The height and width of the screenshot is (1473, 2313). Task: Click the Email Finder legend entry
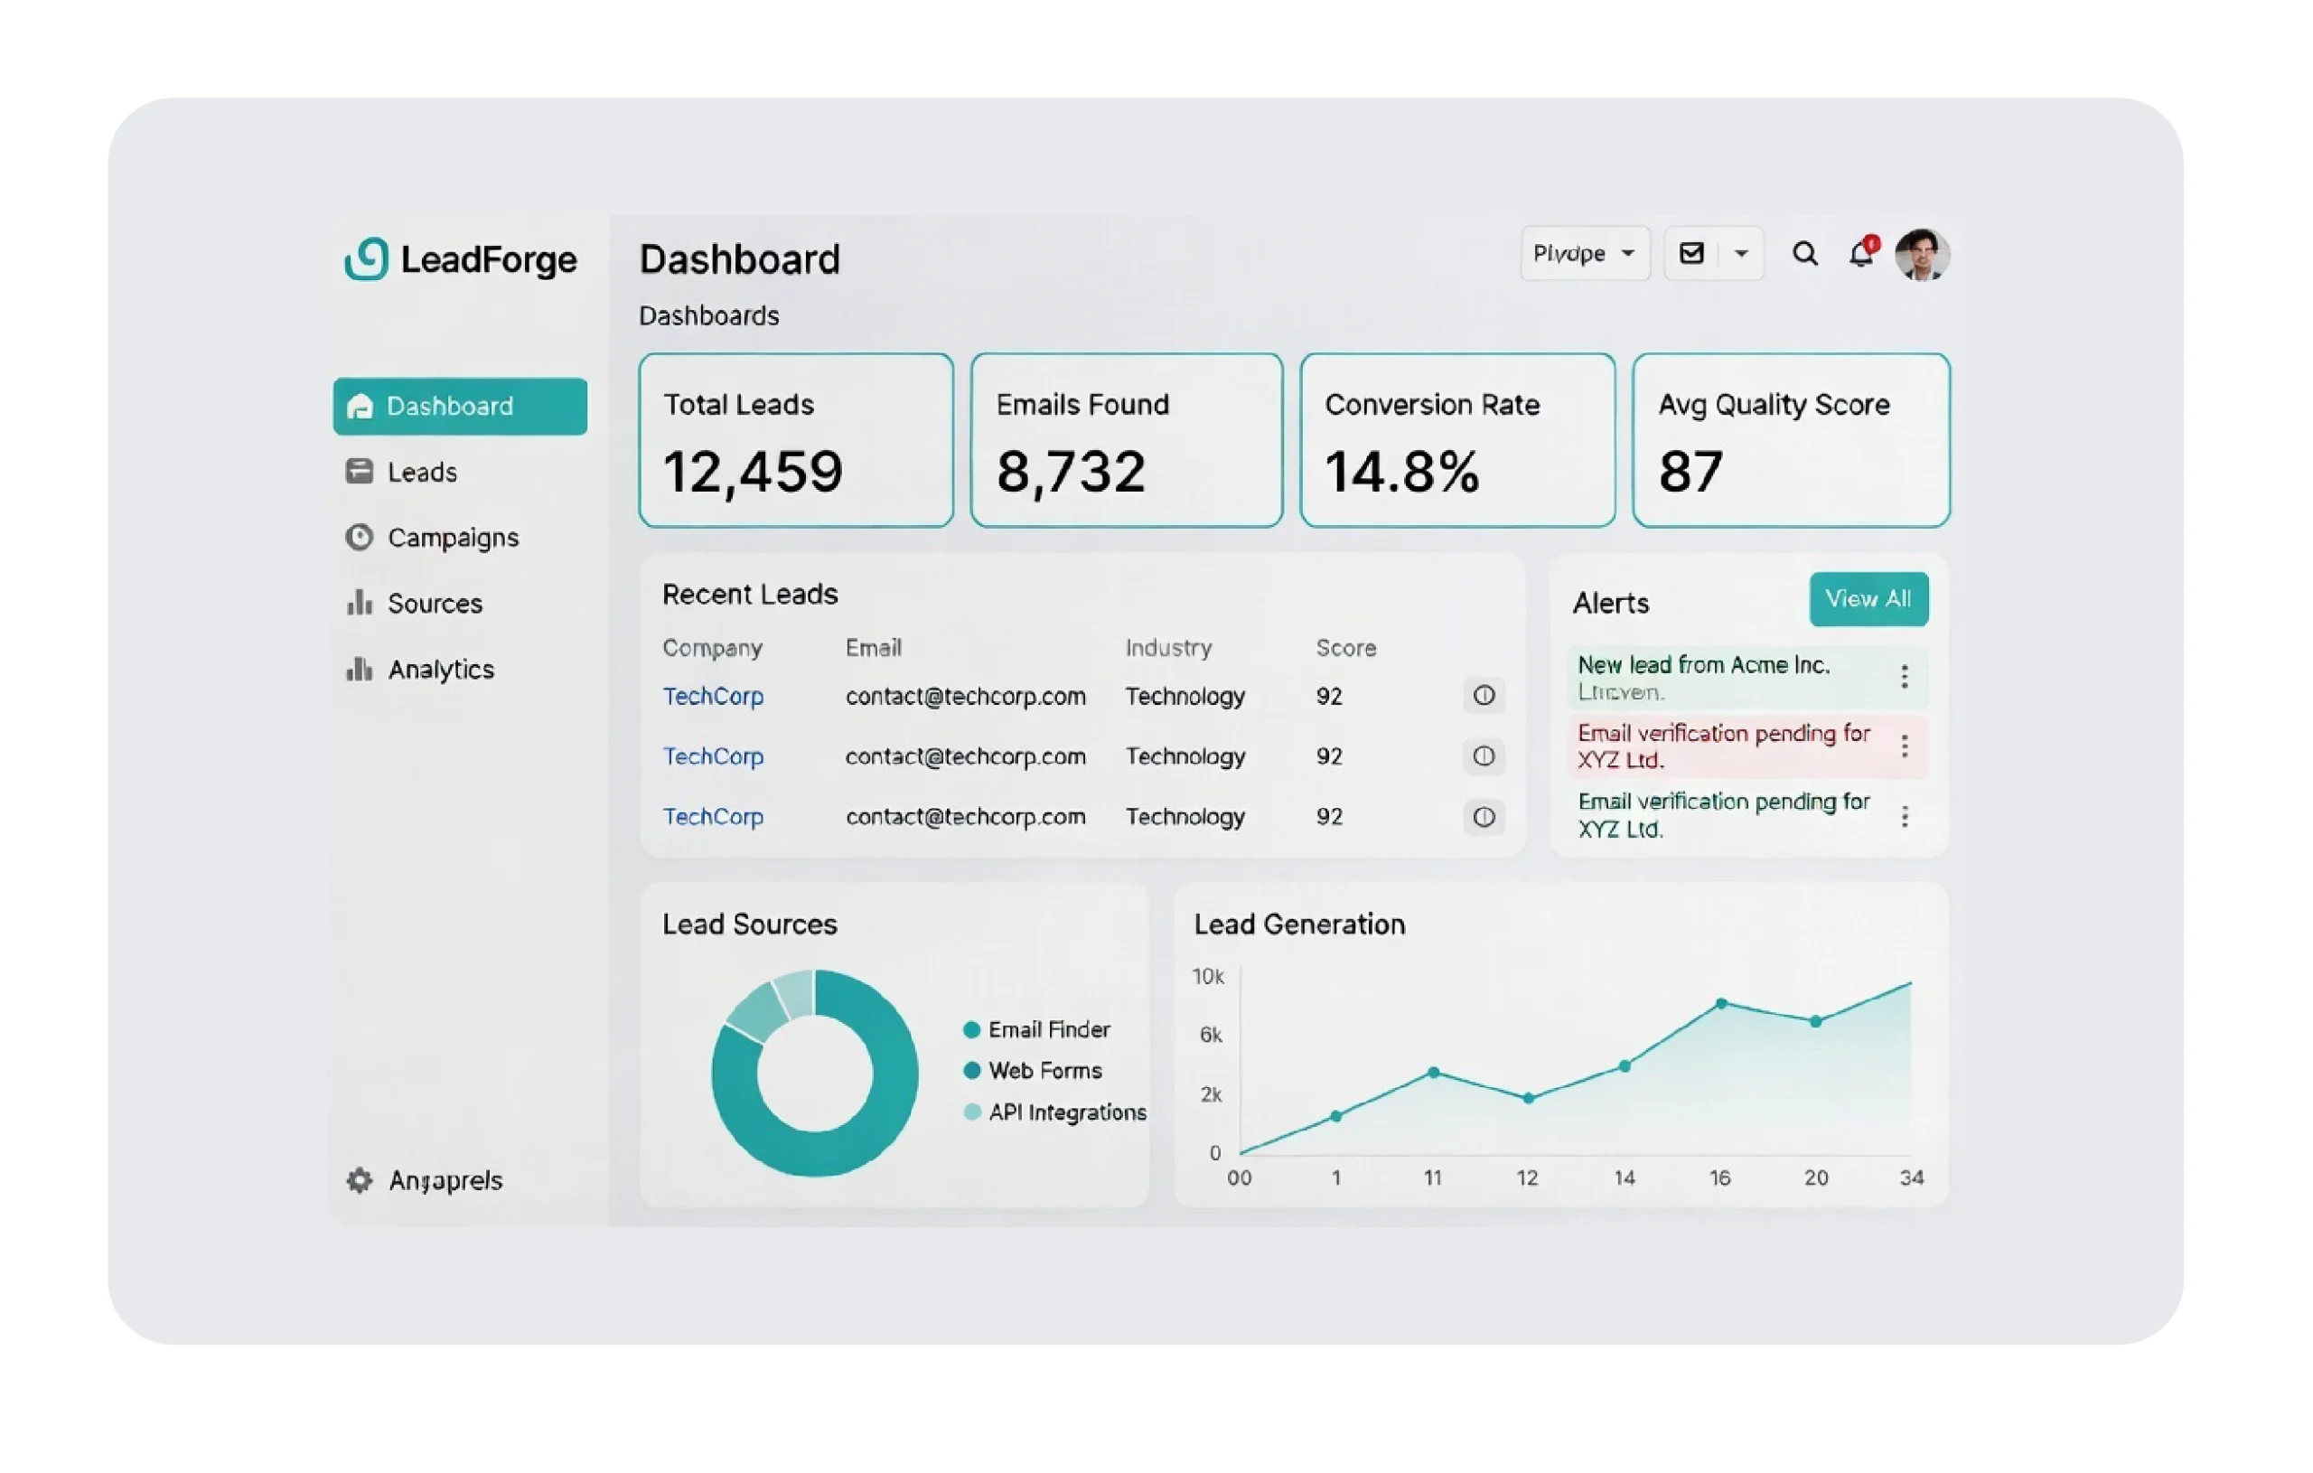pos(1036,1030)
